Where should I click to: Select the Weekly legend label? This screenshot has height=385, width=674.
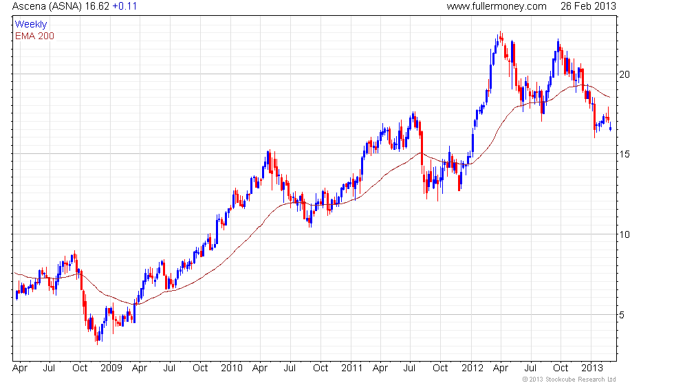coord(31,25)
